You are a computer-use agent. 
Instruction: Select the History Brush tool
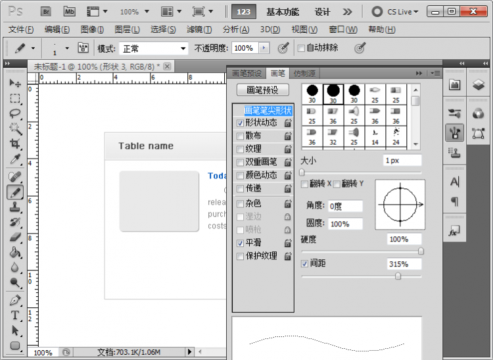14,222
